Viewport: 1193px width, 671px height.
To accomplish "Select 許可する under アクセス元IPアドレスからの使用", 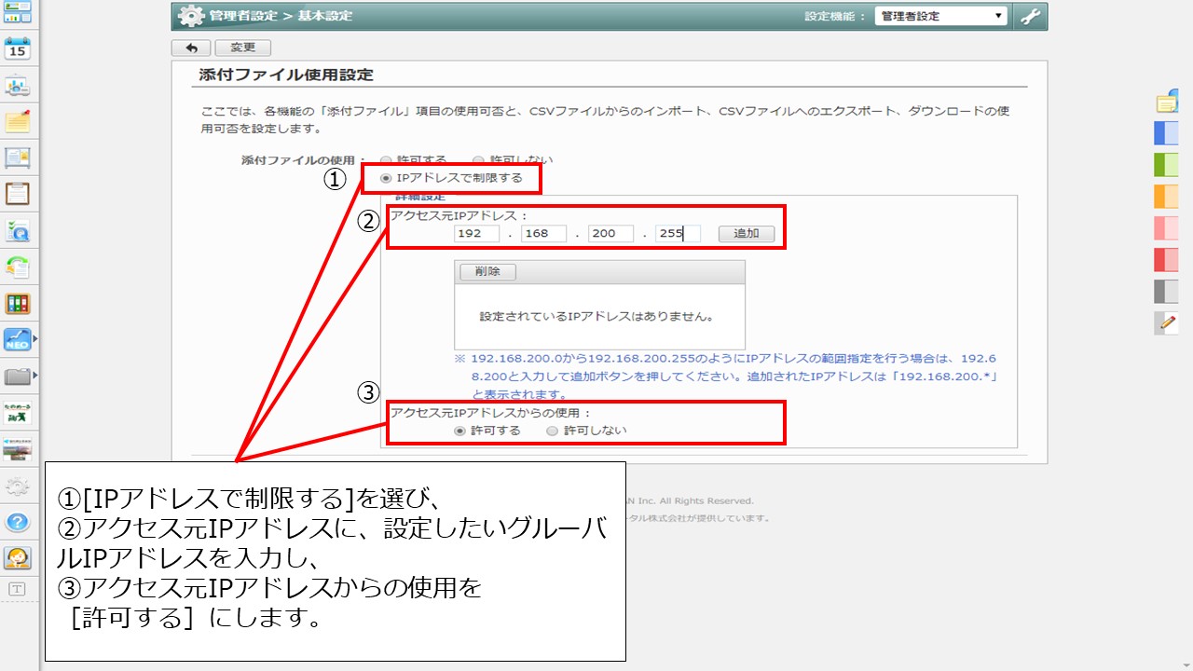I will [x=459, y=431].
